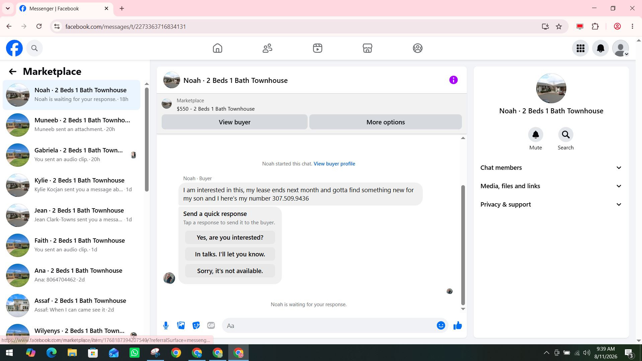The width and height of the screenshot is (642, 361).
Task: Open a new browser tab
Action: [122, 9]
